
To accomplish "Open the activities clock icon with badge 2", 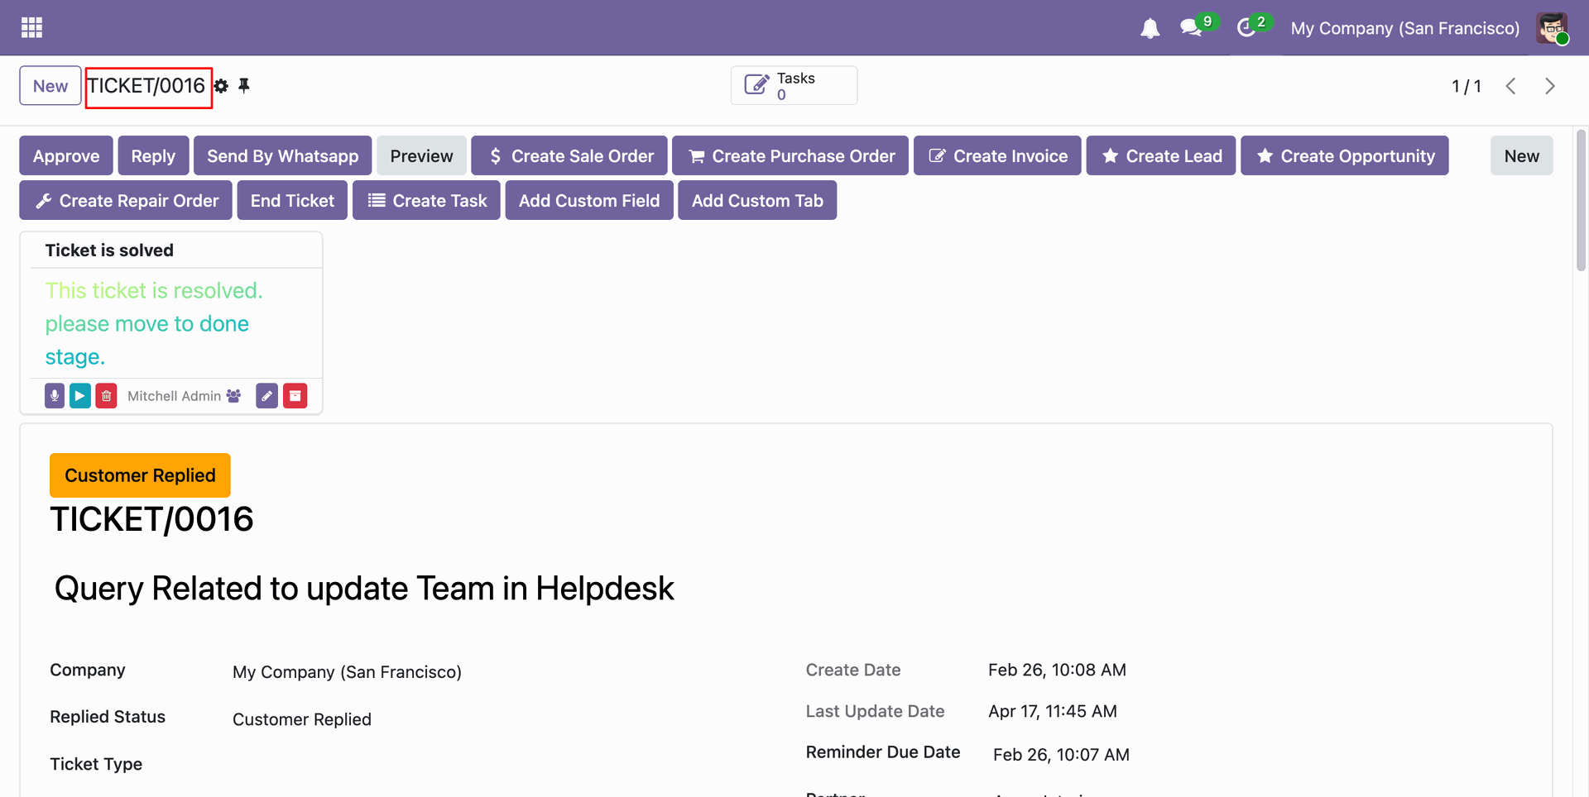I will (1247, 27).
